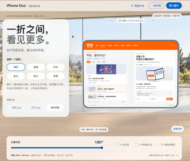
Task: Click the arrow icon beside 假设 [H4]
Action: pos(177,155)
